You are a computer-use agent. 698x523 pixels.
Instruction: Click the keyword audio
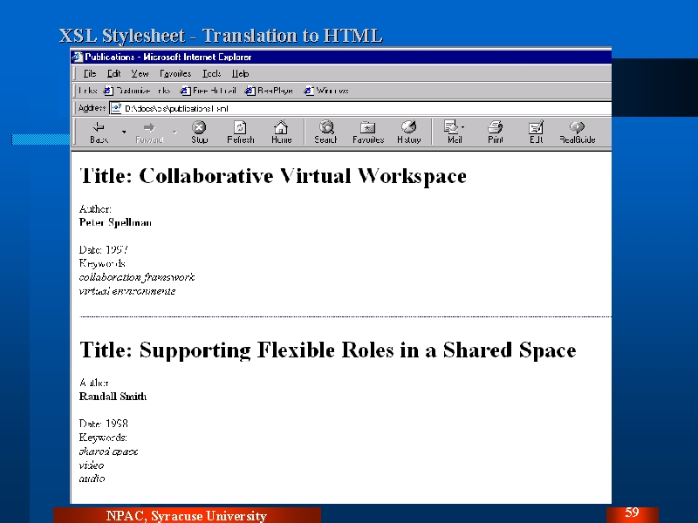click(x=92, y=479)
